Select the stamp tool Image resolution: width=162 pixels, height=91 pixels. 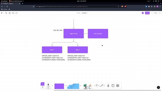click(108, 86)
